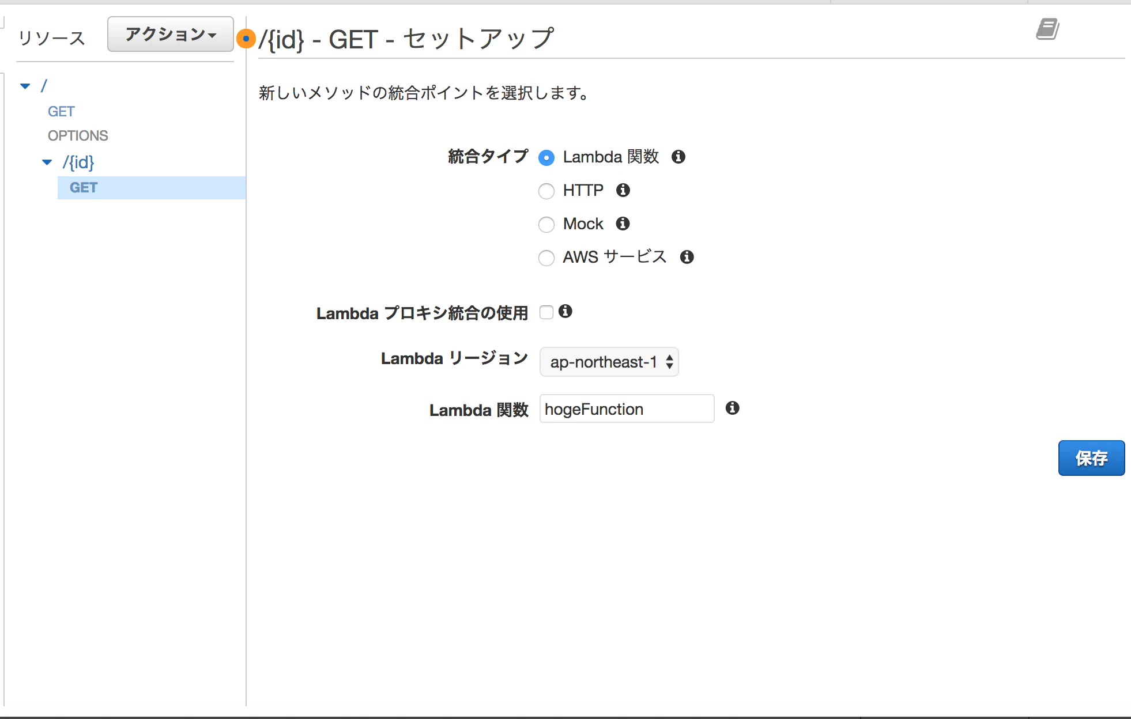The height and width of the screenshot is (719, 1131).
Task: Enable Lambda プロキシ統合の使用 checkbox
Action: (x=546, y=312)
